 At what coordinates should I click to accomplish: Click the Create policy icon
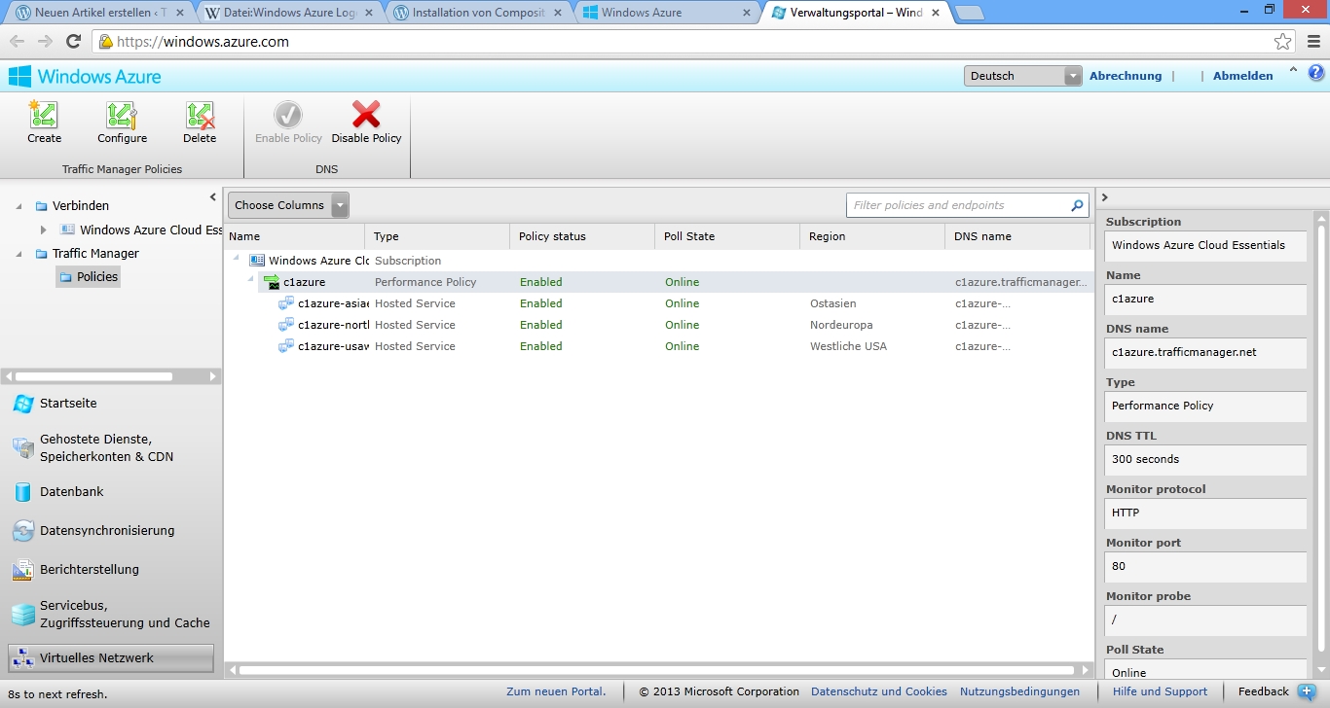pyautogui.click(x=44, y=116)
